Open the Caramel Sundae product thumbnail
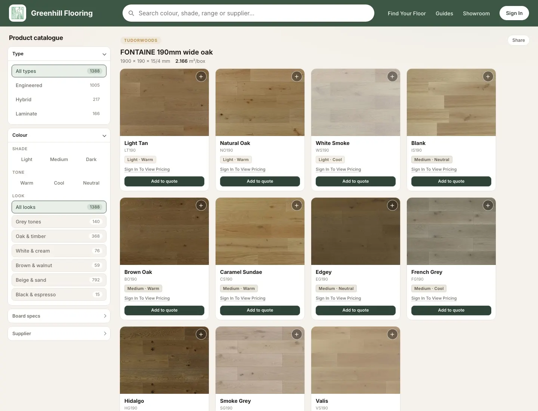 coord(260,231)
